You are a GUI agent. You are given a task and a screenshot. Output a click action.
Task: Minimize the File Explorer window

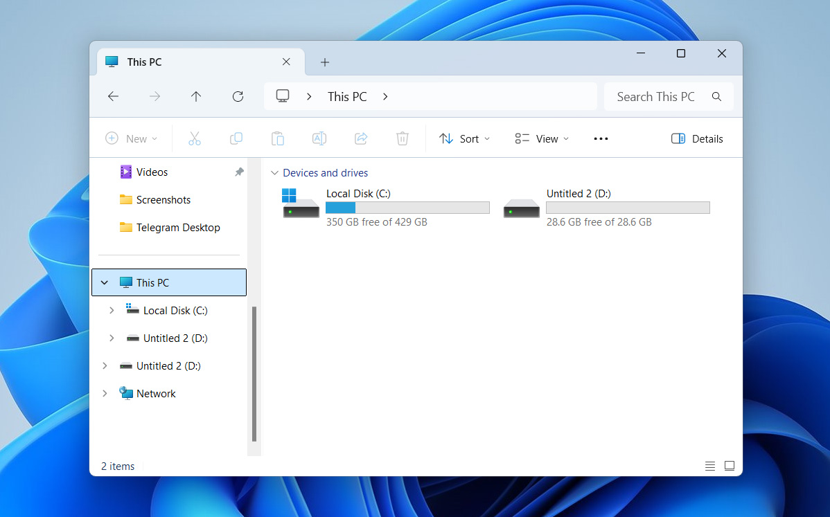tap(640, 53)
